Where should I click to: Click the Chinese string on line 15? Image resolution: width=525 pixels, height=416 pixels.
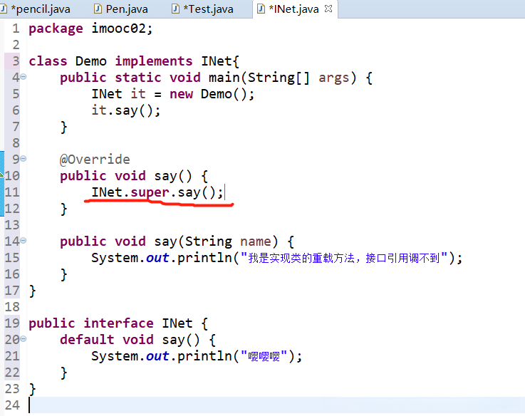click(x=344, y=258)
